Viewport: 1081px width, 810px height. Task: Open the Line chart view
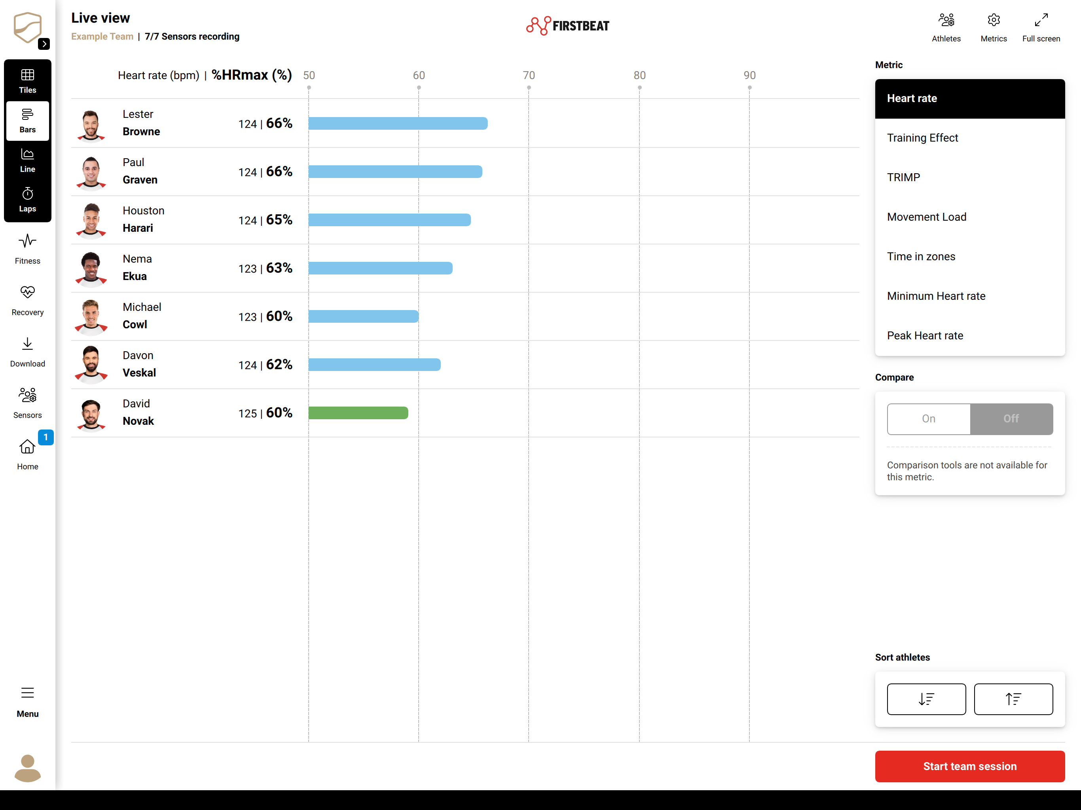coord(27,160)
